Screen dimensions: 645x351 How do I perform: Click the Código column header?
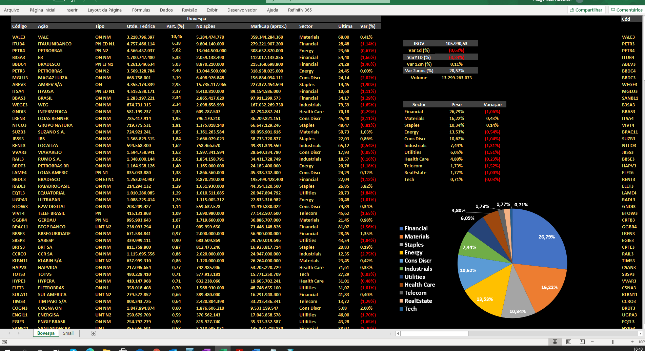pyautogui.click(x=19, y=26)
